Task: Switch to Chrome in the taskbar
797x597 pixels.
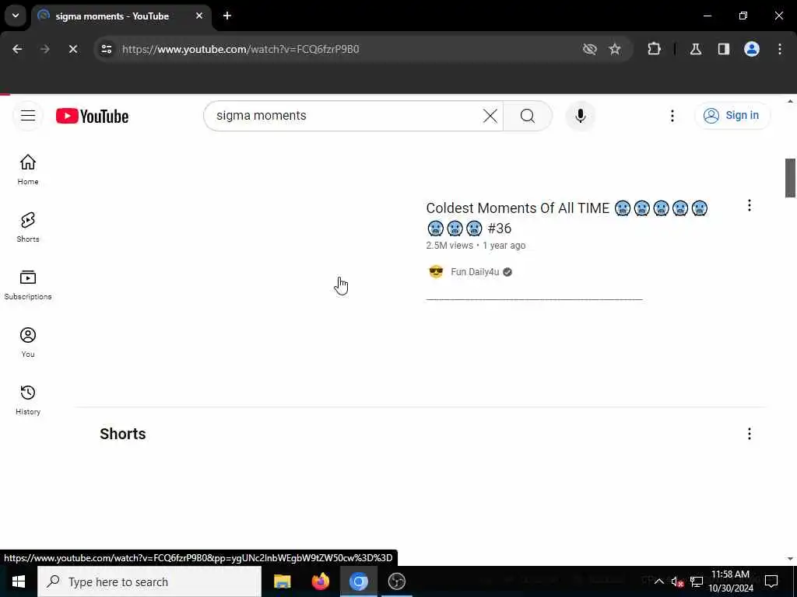Action: coord(358,581)
